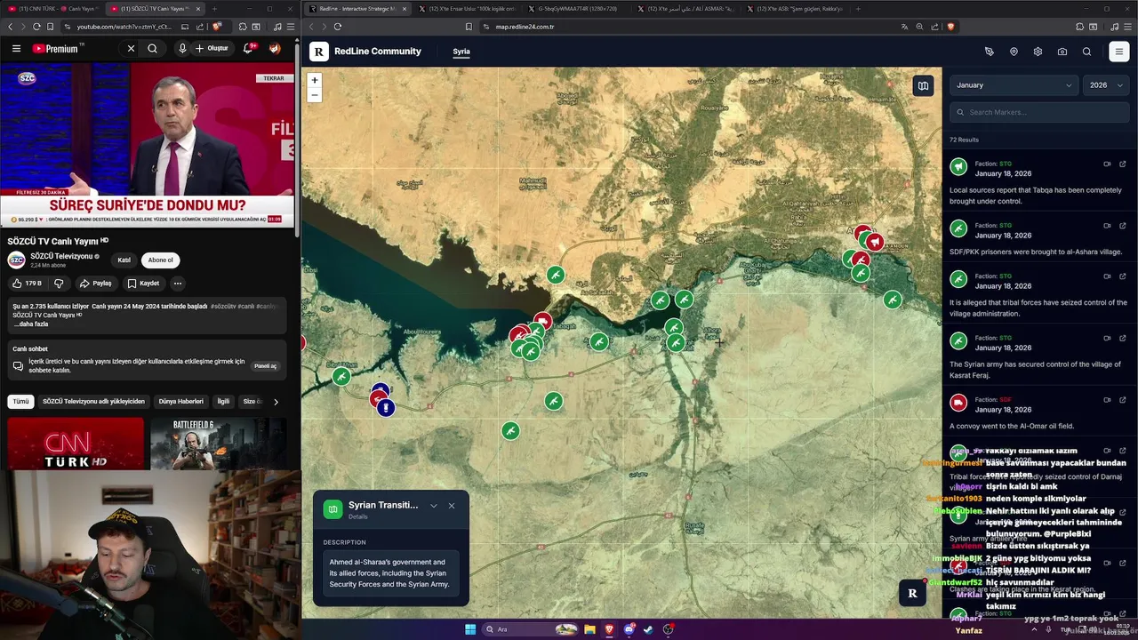The image size is (1138, 640).
Task: Click the location pin icon in RedLine header
Action: [1014, 52]
